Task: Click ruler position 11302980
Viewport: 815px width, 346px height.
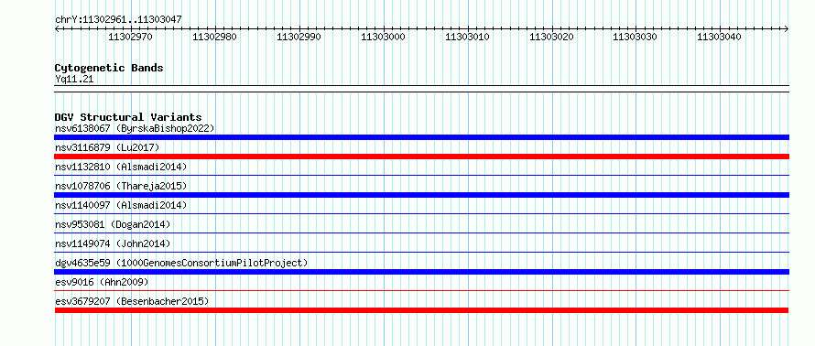Action: (x=214, y=37)
